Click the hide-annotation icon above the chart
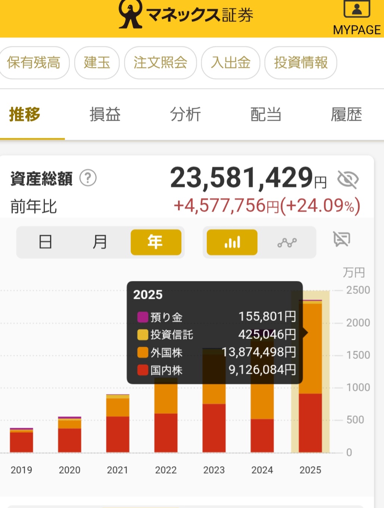The image size is (384, 508). tap(341, 239)
